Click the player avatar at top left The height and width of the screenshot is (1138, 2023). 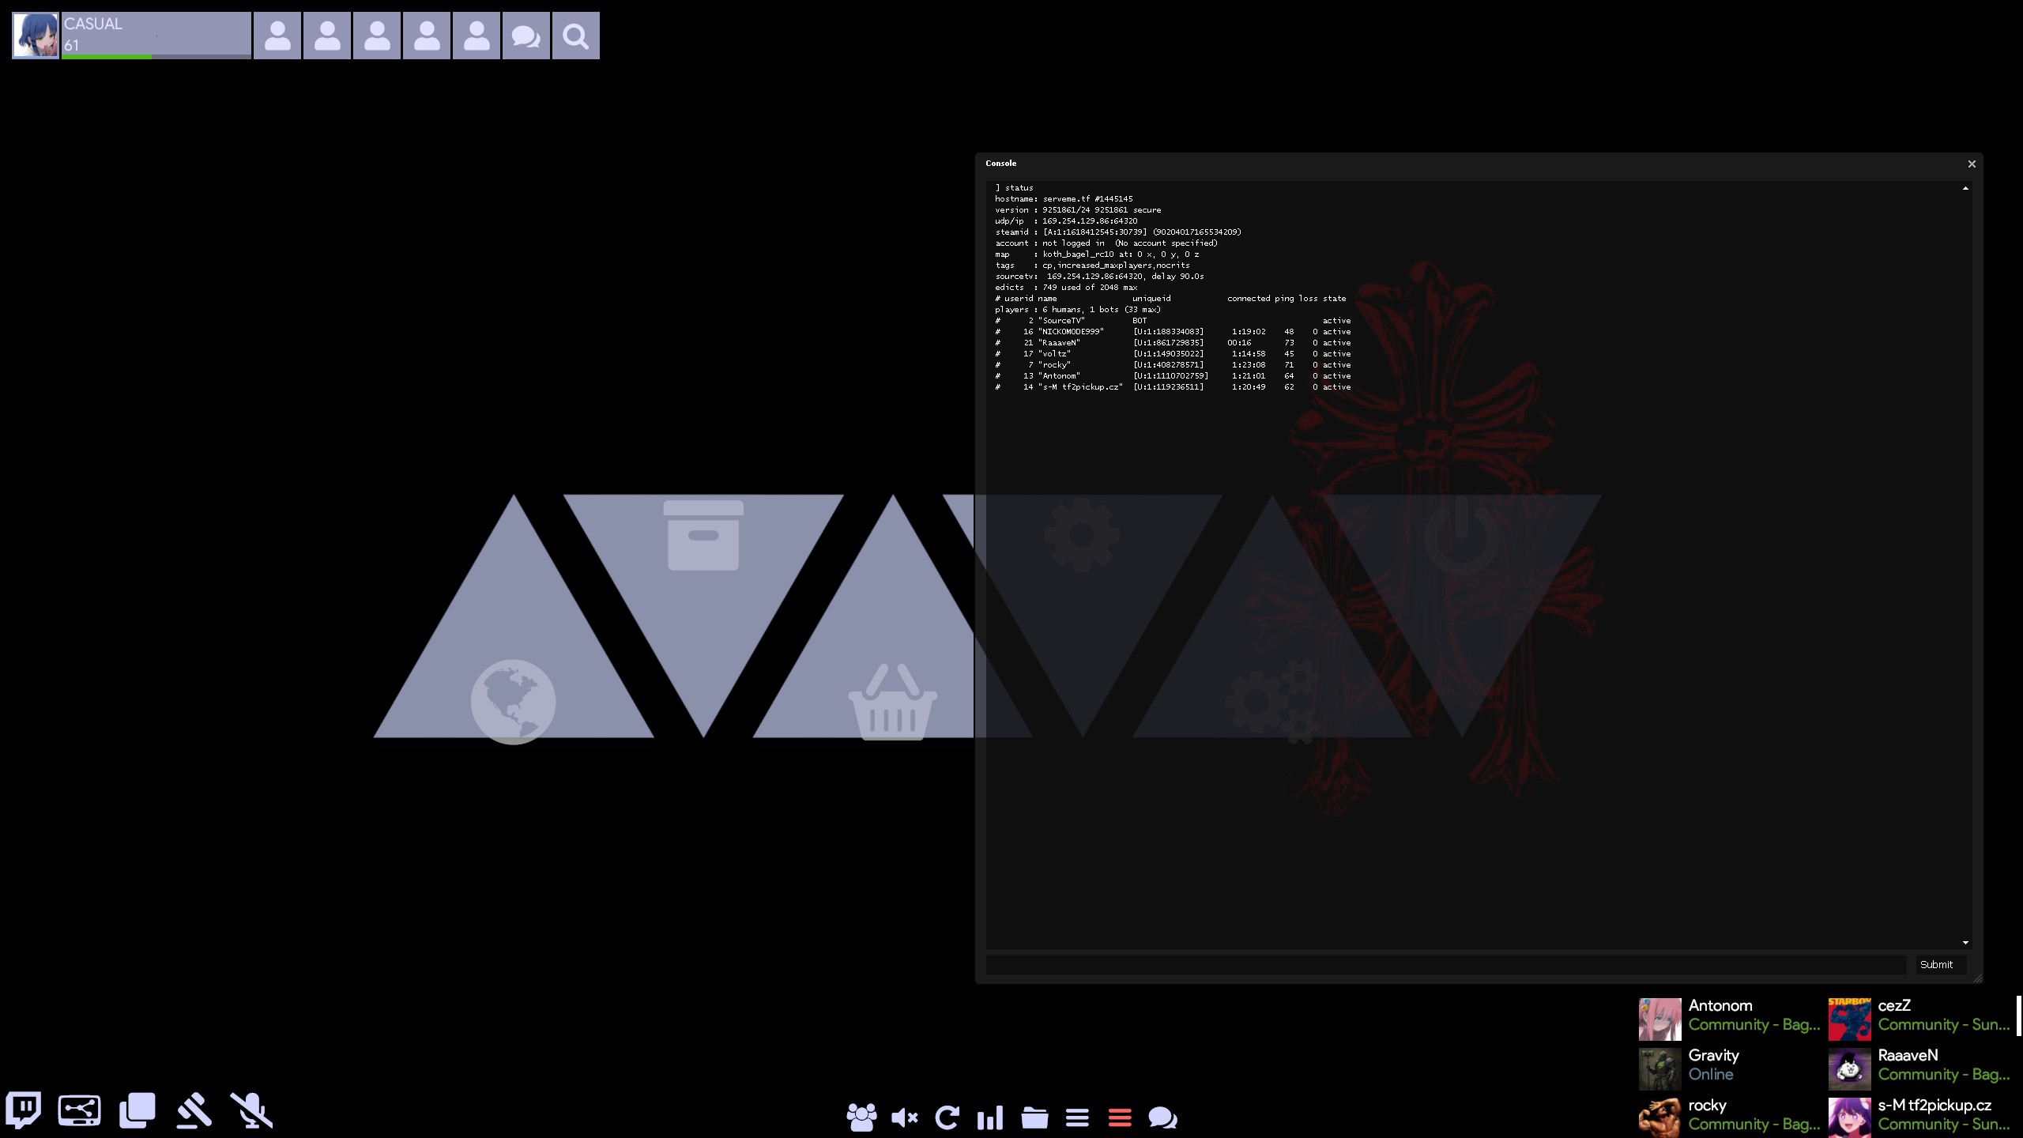point(36,36)
